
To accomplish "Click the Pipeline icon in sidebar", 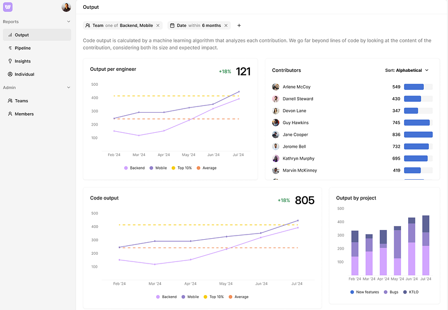I will (x=10, y=48).
